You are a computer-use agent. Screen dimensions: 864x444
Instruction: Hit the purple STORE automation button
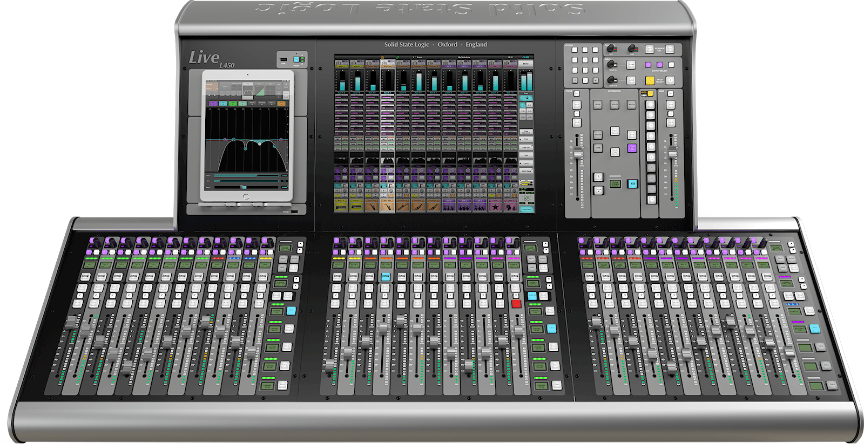[x=632, y=148]
